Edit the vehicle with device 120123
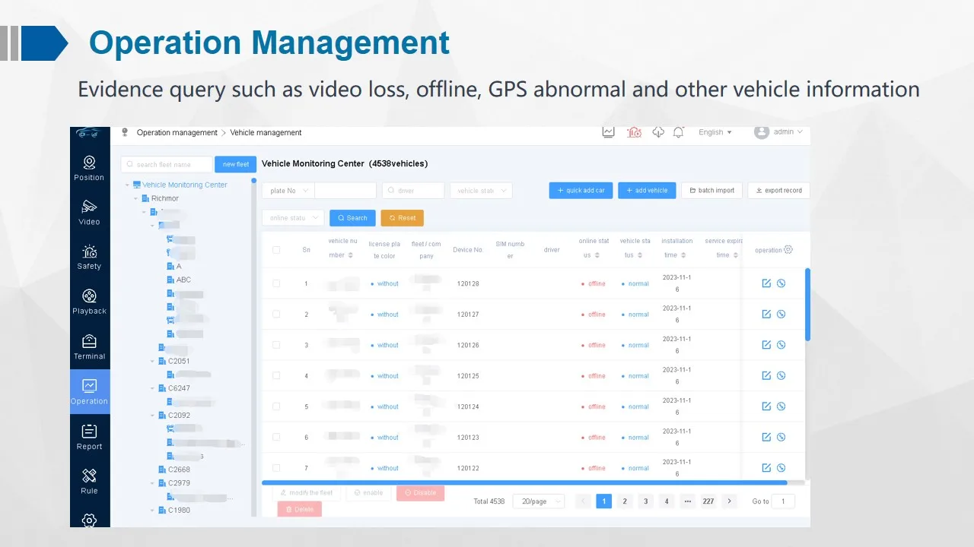 pyautogui.click(x=766, y=437)
